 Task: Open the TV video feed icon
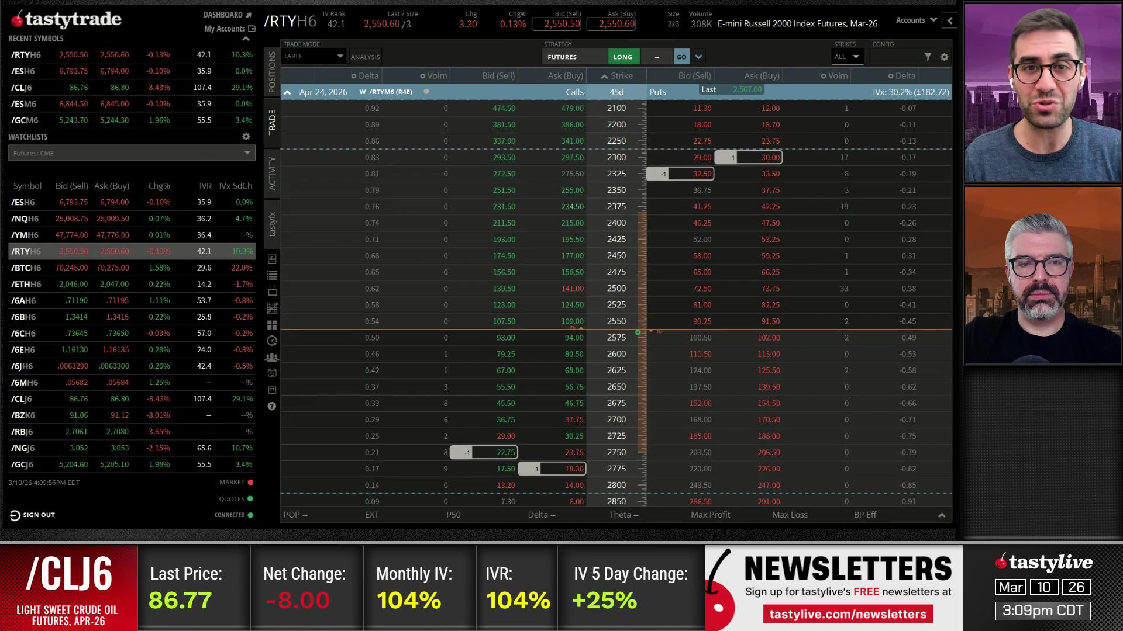coord(272,292)
